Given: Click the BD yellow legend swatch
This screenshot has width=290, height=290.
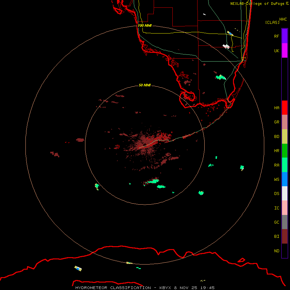Looking at the screenshot, I should pyautogui.click(x=285, y=137).
